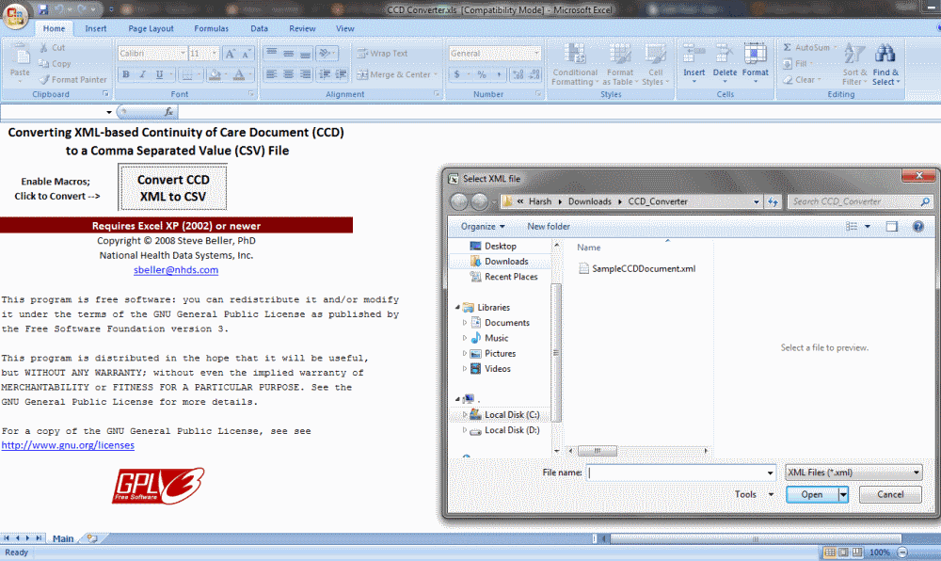Open Cell Styles gallery
Viewport: 941px width, 561px height.
pyautogui.click(x=655, y=65)
